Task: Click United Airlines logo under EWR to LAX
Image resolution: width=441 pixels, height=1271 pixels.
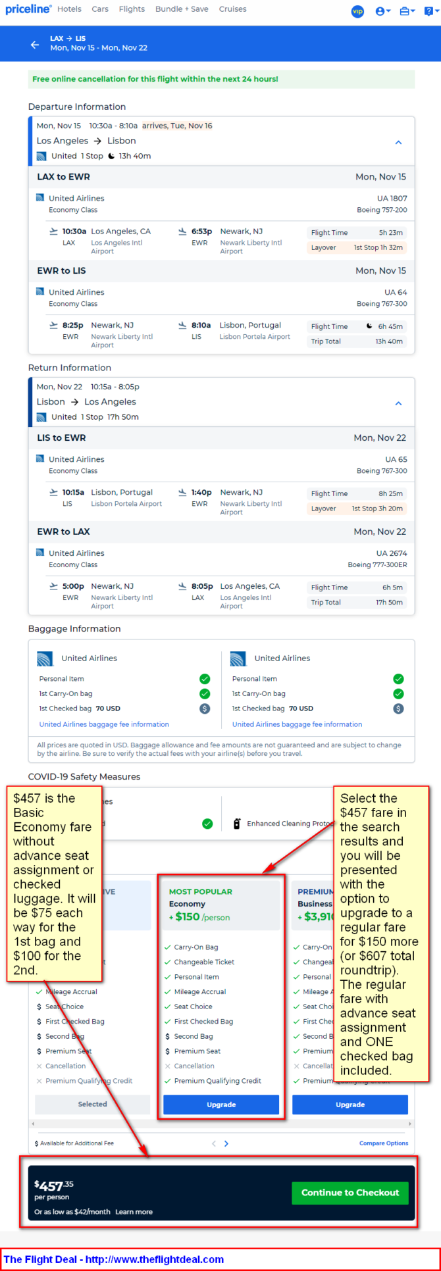Action: (x=40, y=553)
